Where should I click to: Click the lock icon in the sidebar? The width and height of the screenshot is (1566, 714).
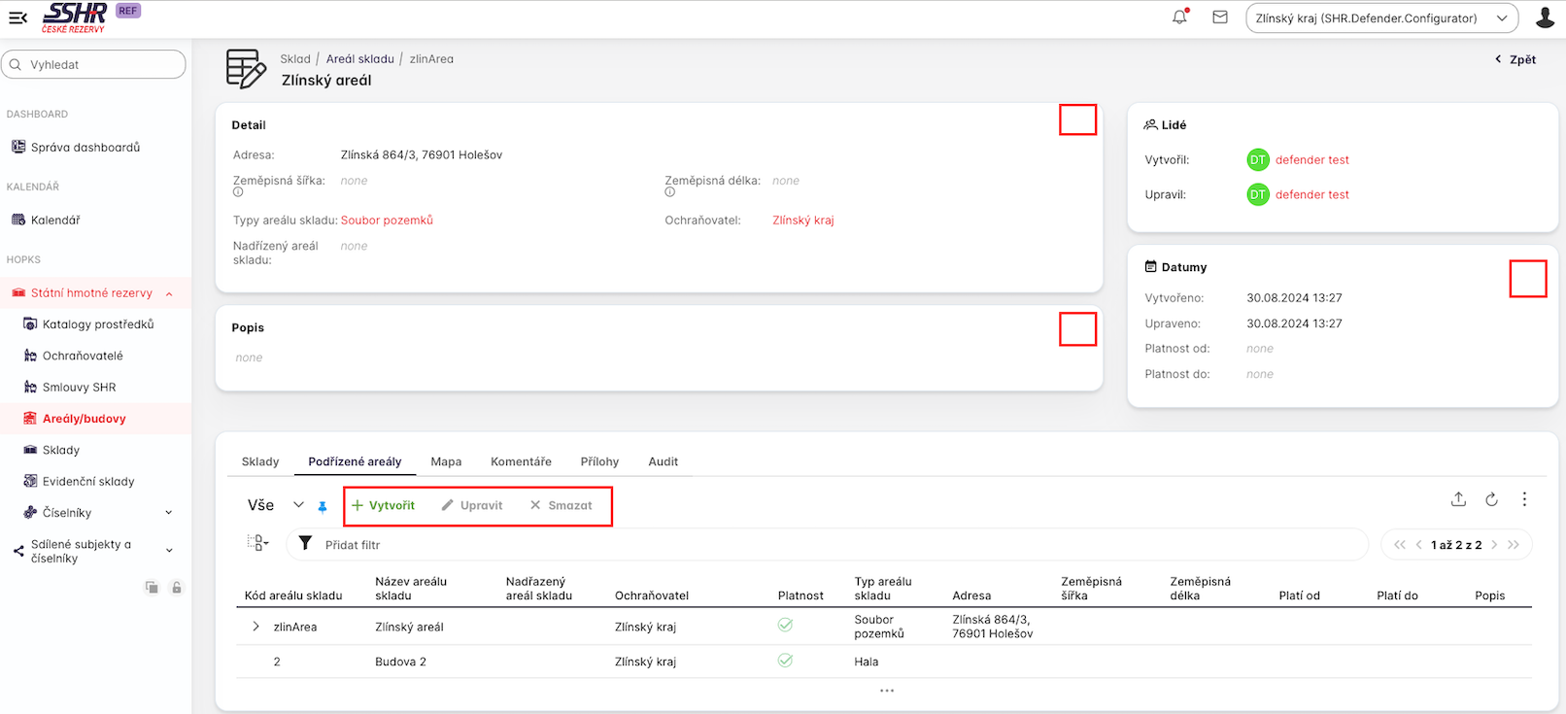point(177,588)
